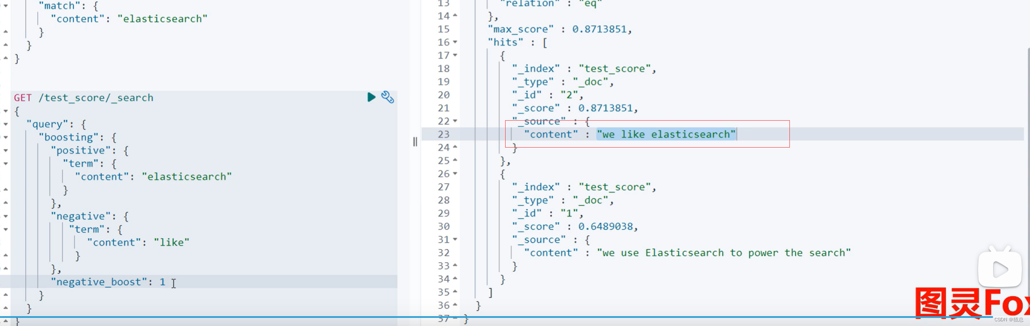Click the positive term's "content": "elasticsearch" line

coord(154,177)
